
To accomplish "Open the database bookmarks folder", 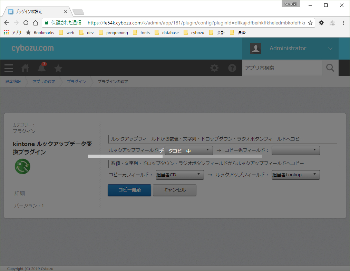I will pos(167,32).
